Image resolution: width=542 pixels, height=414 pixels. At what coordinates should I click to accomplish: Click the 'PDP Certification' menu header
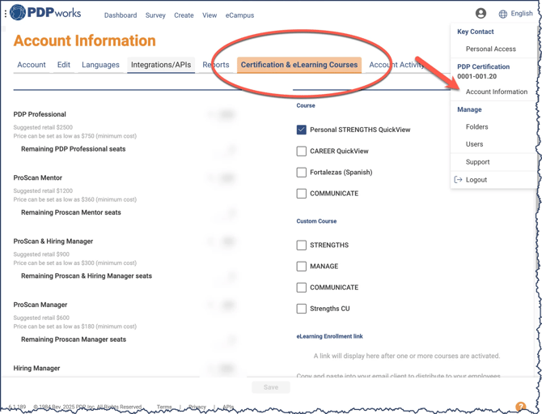coord(483,66)
